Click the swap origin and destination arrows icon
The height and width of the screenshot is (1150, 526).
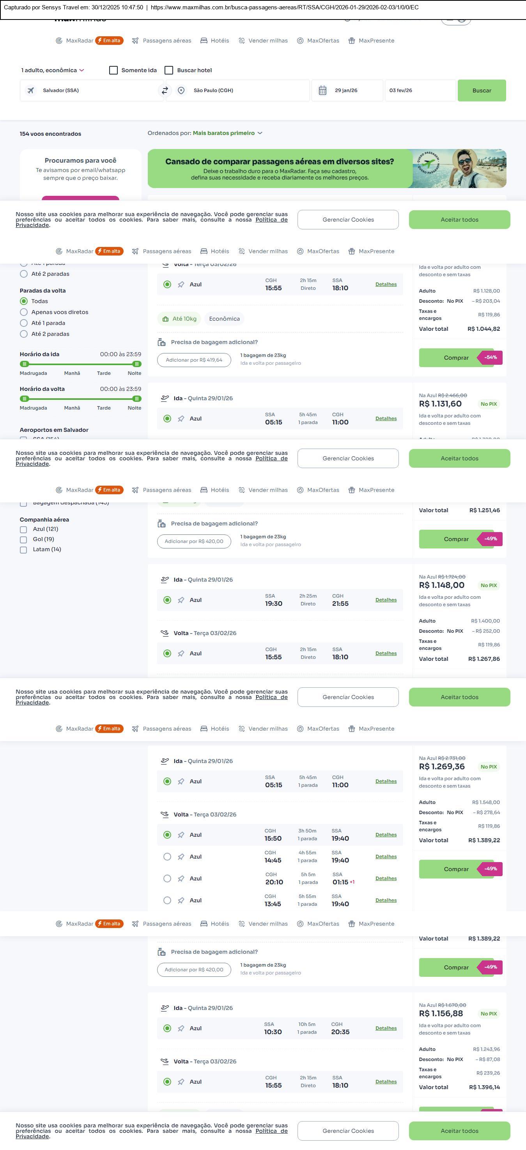click(x=165, y=91)
